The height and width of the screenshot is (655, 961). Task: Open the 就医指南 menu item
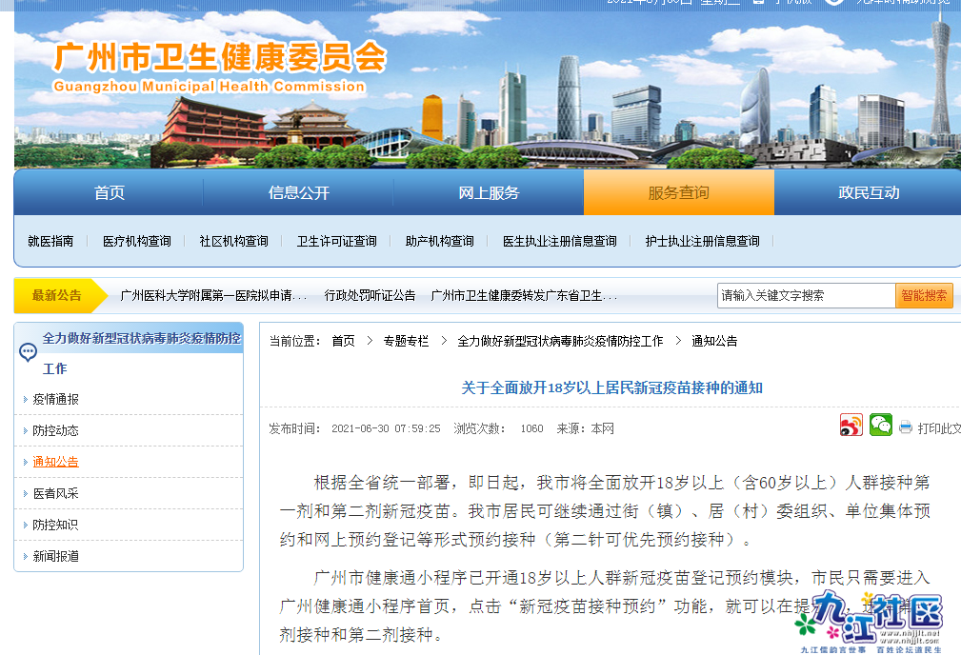click(50, 241)
